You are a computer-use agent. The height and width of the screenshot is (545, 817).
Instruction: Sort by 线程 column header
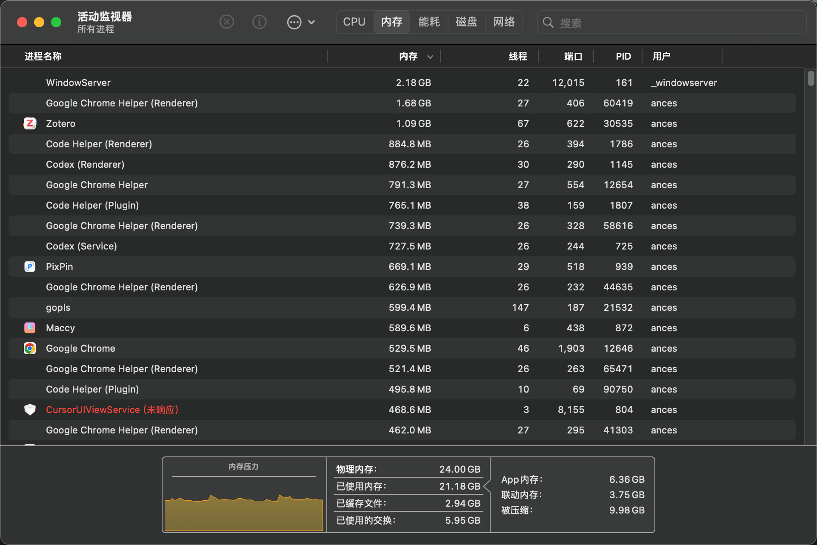pos(518,56)
